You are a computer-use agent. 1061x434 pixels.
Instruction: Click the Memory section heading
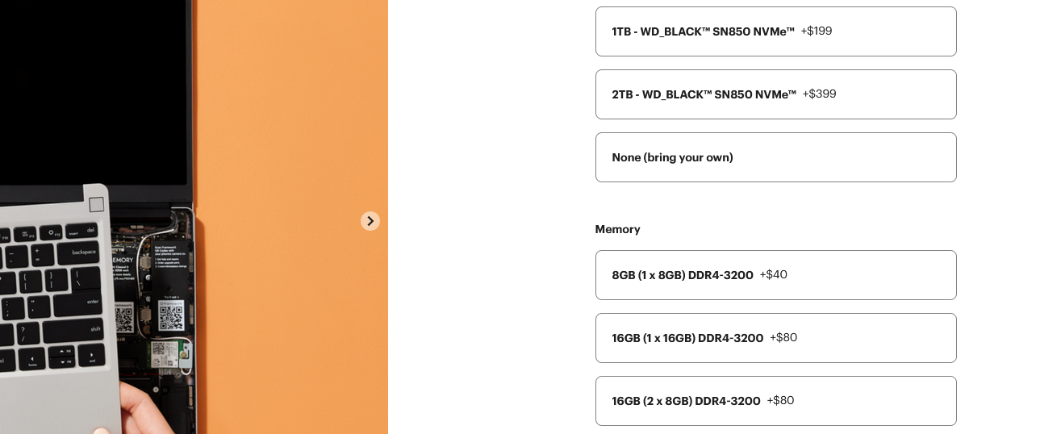617,230
